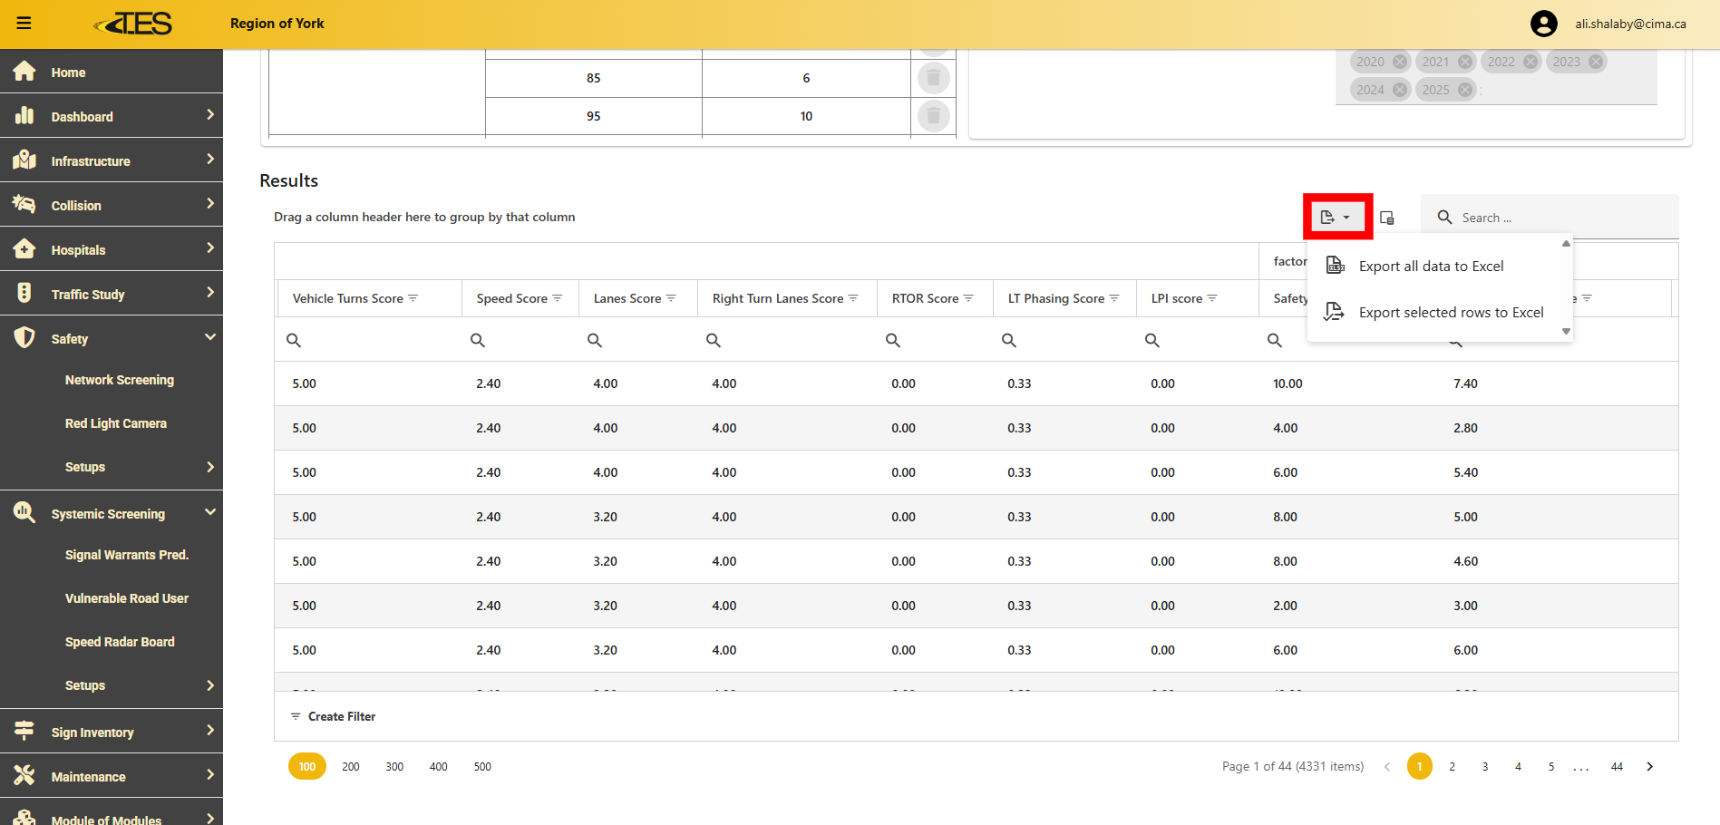Remove the 2021 year chip

(x=1465, y=62)
